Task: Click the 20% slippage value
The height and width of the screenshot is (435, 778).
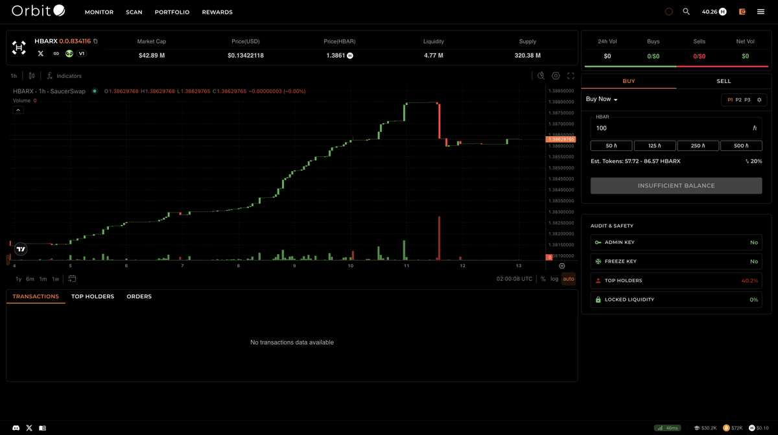Action: (x=756, y=161)
